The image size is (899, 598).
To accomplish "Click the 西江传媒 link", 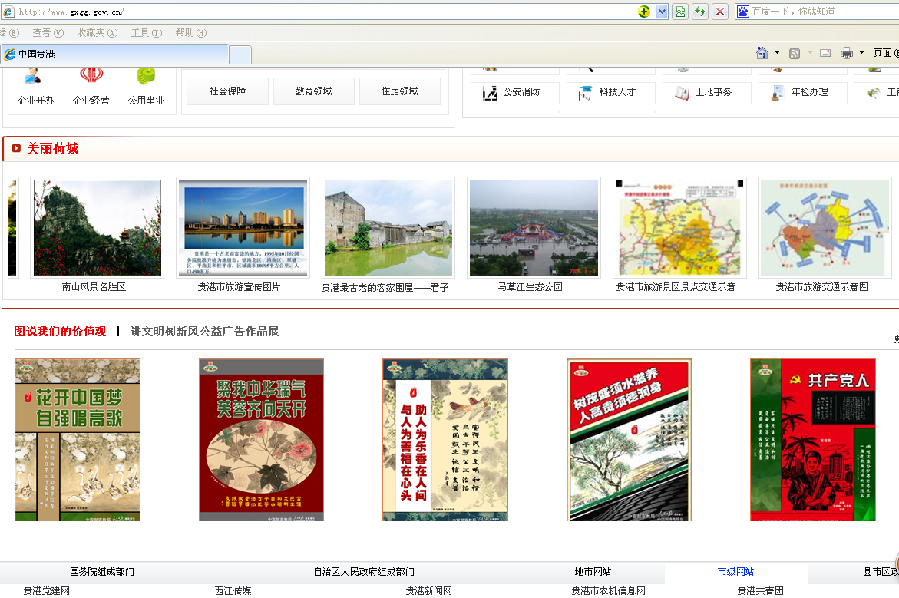I will [x=233, y=590].
